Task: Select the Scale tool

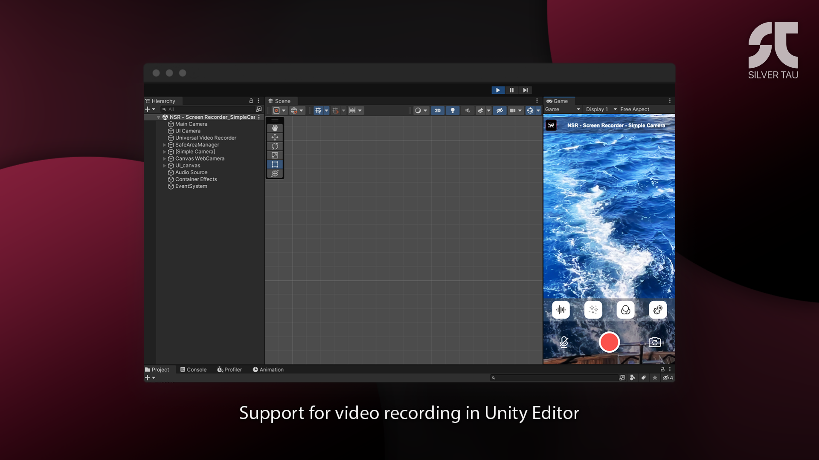Action: [x=275, y=155]
